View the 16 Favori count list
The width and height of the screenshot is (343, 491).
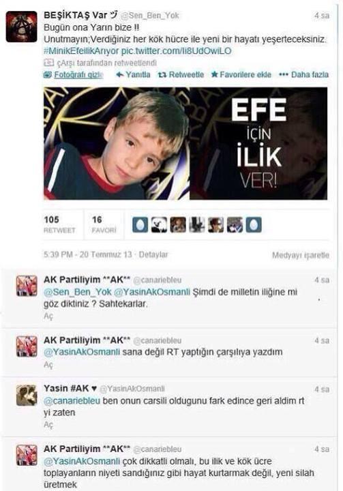point(104,224)
